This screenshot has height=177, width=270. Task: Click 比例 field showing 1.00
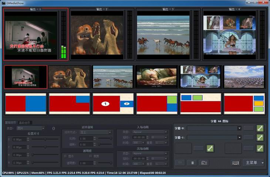pos(87,139)
